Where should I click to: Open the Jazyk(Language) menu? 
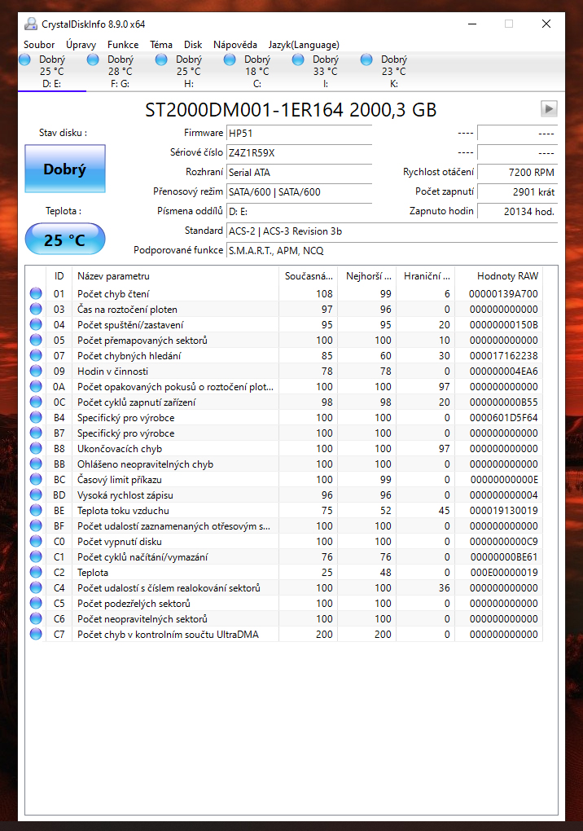click(x=304, y=45)
